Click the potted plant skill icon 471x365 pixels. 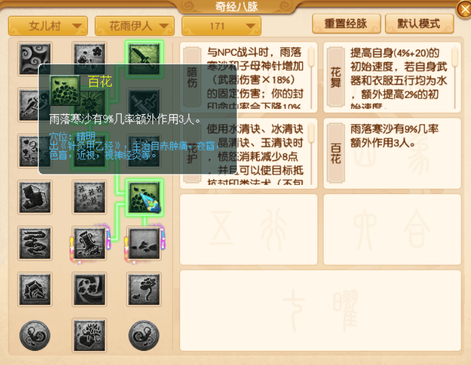[x=90, y=336]
